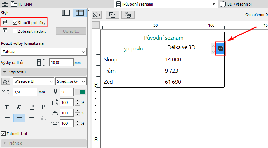This screenshot has width=268, height=148.
Task: Apply Underline text style
Action: (x=32, y=107)
